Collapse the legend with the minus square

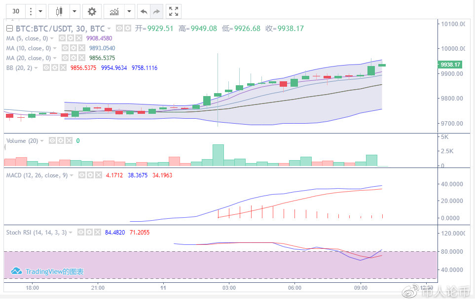9,28
